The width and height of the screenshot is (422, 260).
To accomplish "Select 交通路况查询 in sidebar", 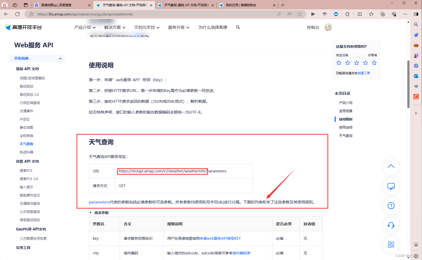I will (x=30, y=203).
